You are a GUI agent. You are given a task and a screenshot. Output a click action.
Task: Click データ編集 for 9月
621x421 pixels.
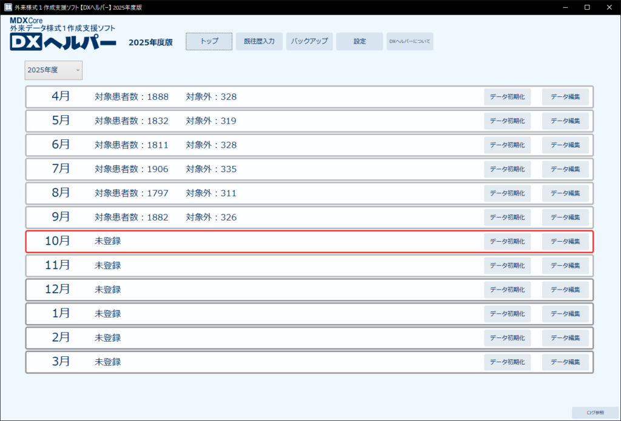pos(565,217)
